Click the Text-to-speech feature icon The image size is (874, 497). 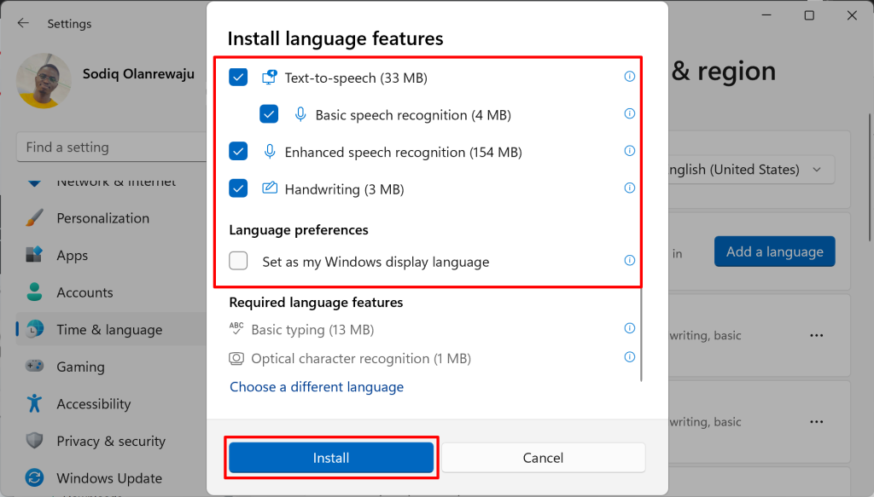[269, 78]
